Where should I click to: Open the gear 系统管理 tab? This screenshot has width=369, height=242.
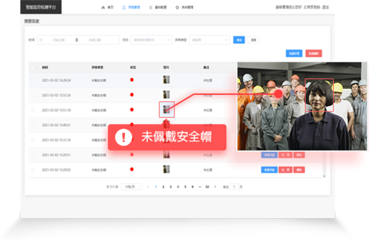(x=184, y=7)
